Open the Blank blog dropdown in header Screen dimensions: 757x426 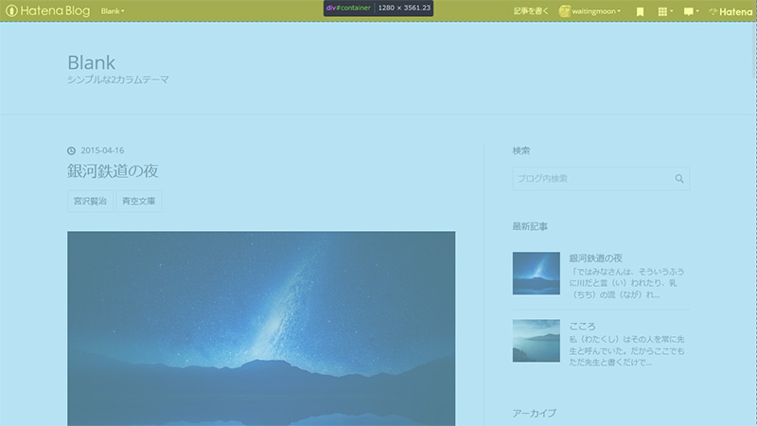(x=113, y=11)
